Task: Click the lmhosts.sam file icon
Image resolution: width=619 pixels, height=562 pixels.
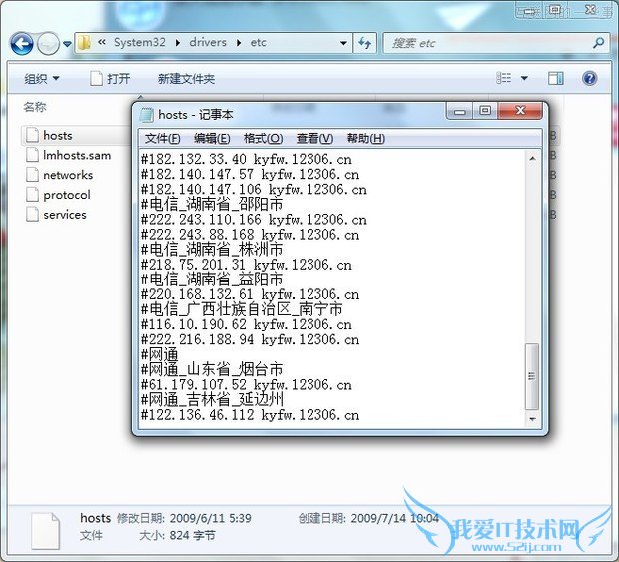Action: pos(32,155)
